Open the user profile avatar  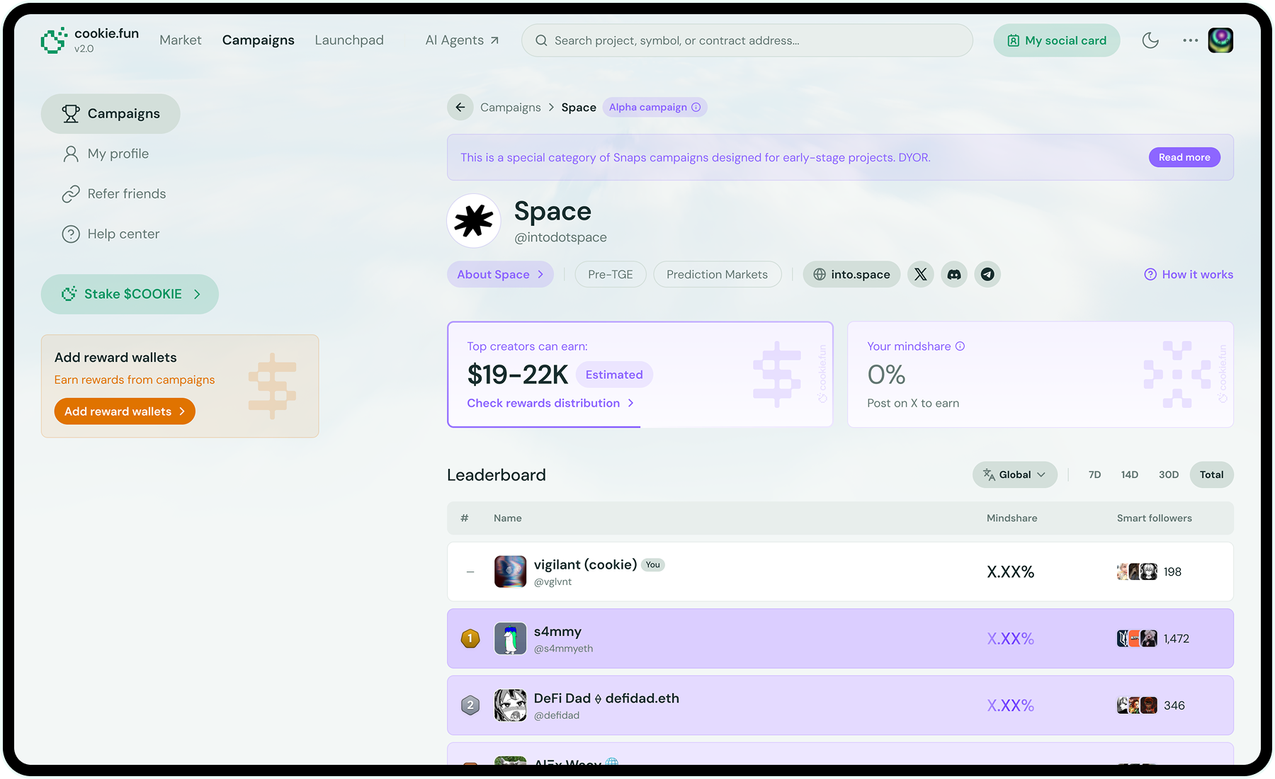[1220, 40]
